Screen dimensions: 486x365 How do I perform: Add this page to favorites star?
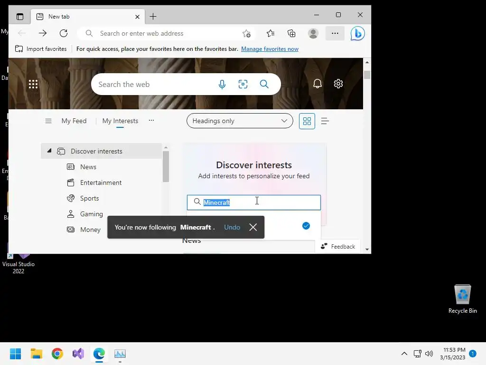pos(246,34)
